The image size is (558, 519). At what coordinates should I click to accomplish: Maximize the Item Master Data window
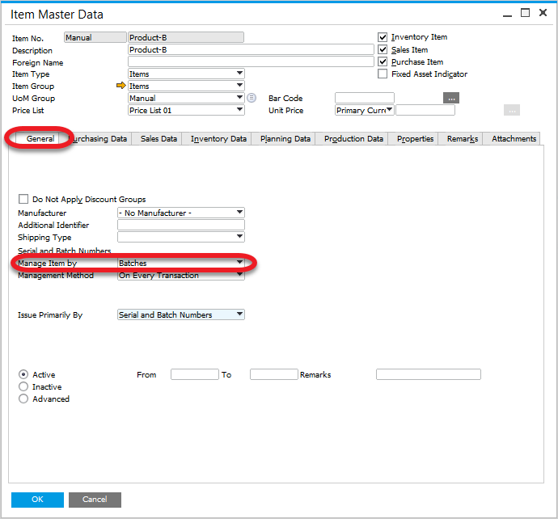pos(525,13)
